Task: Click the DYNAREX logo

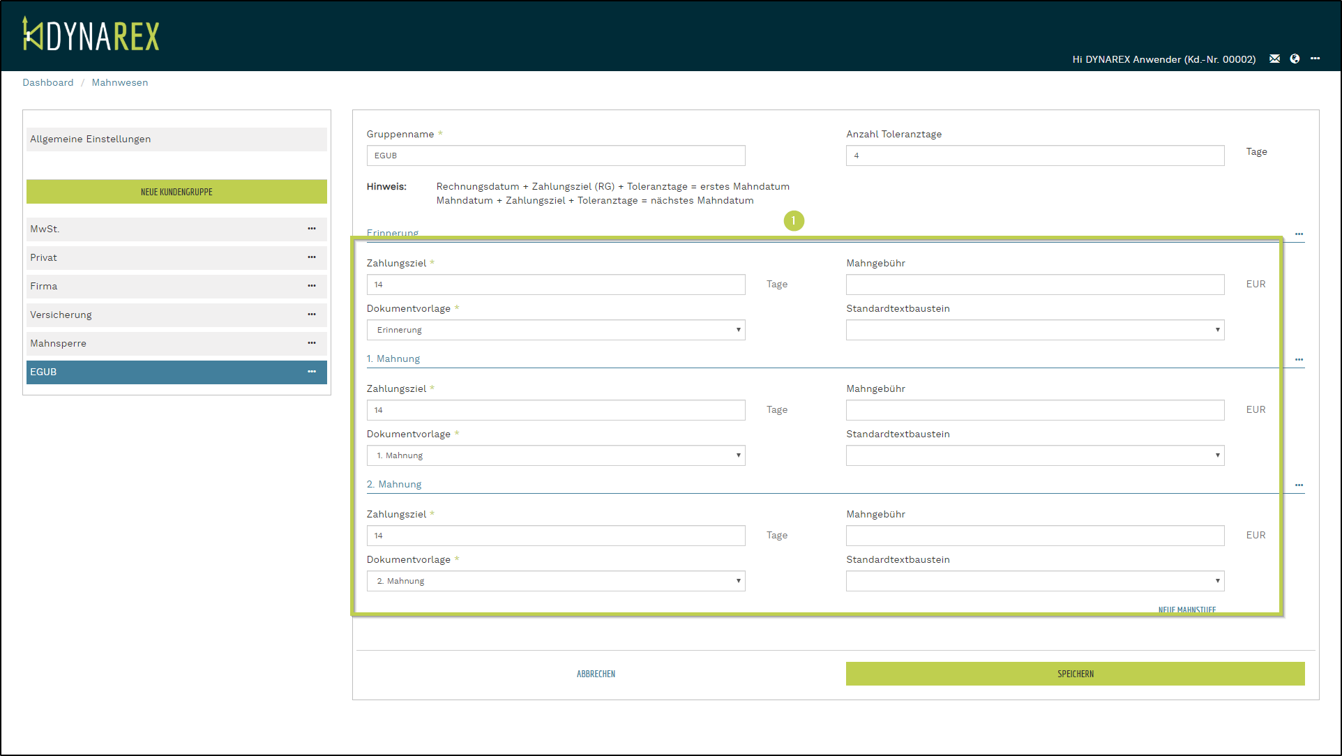Action: point(91,35)
